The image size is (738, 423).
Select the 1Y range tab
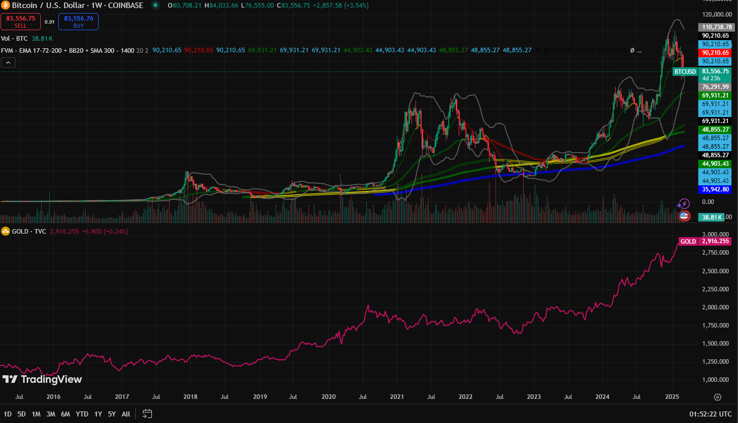click(x=98, y=414)
